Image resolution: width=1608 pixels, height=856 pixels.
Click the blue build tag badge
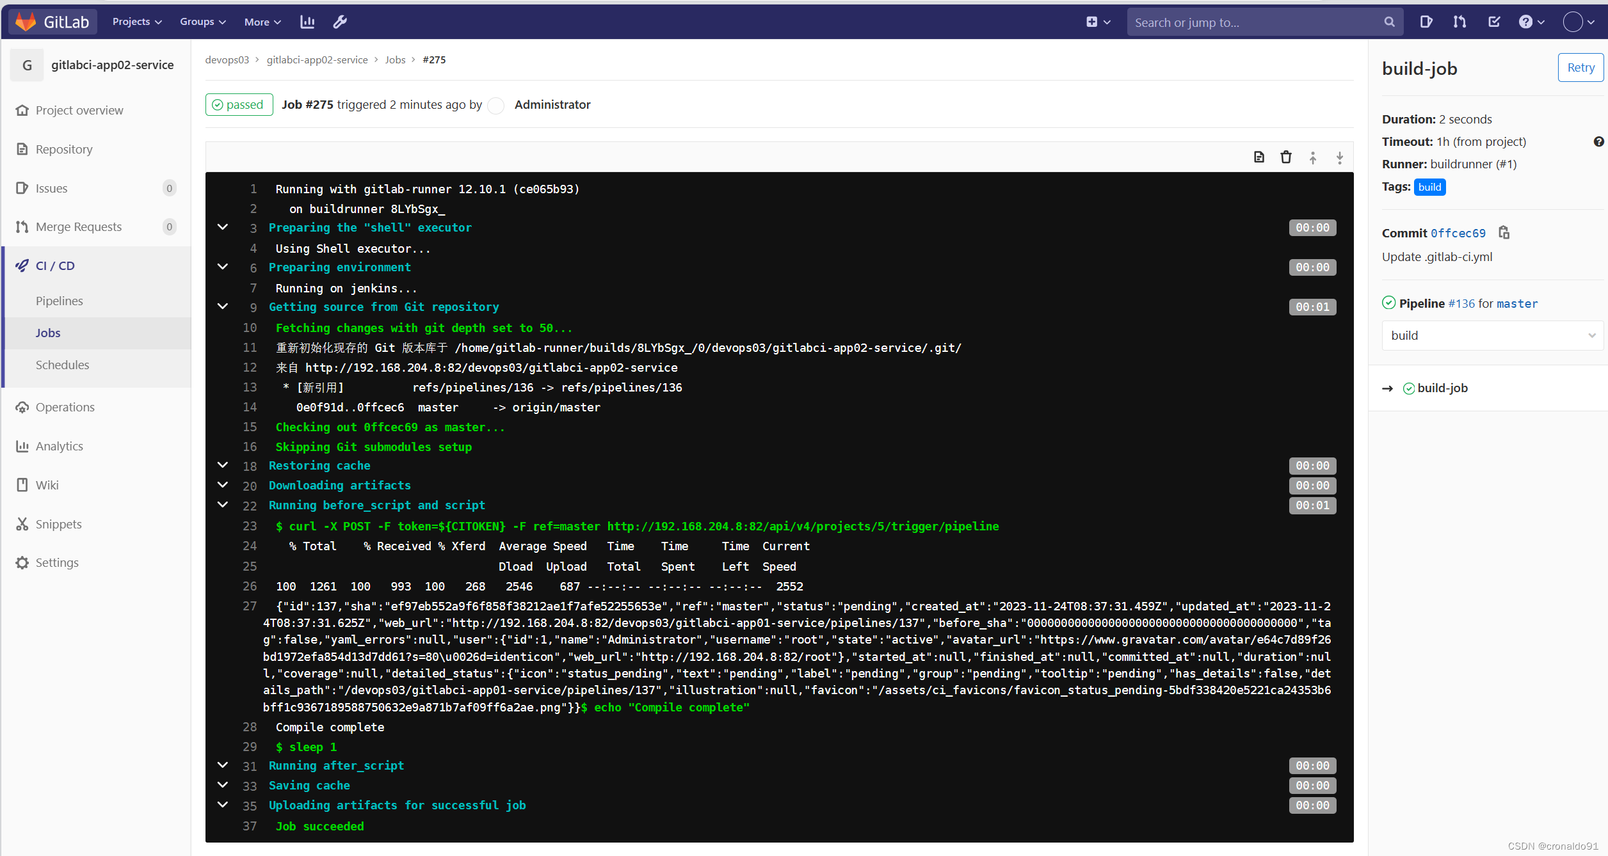1429,187
